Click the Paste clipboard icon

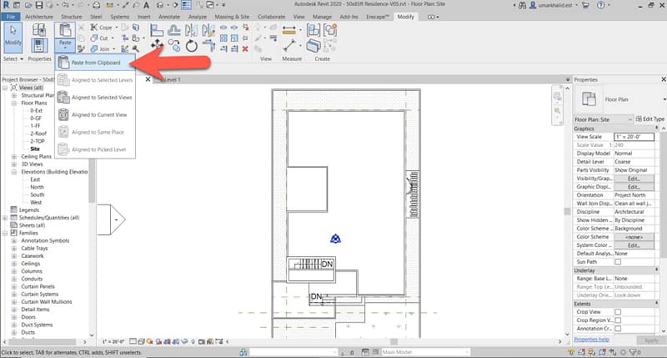(65, 32)
